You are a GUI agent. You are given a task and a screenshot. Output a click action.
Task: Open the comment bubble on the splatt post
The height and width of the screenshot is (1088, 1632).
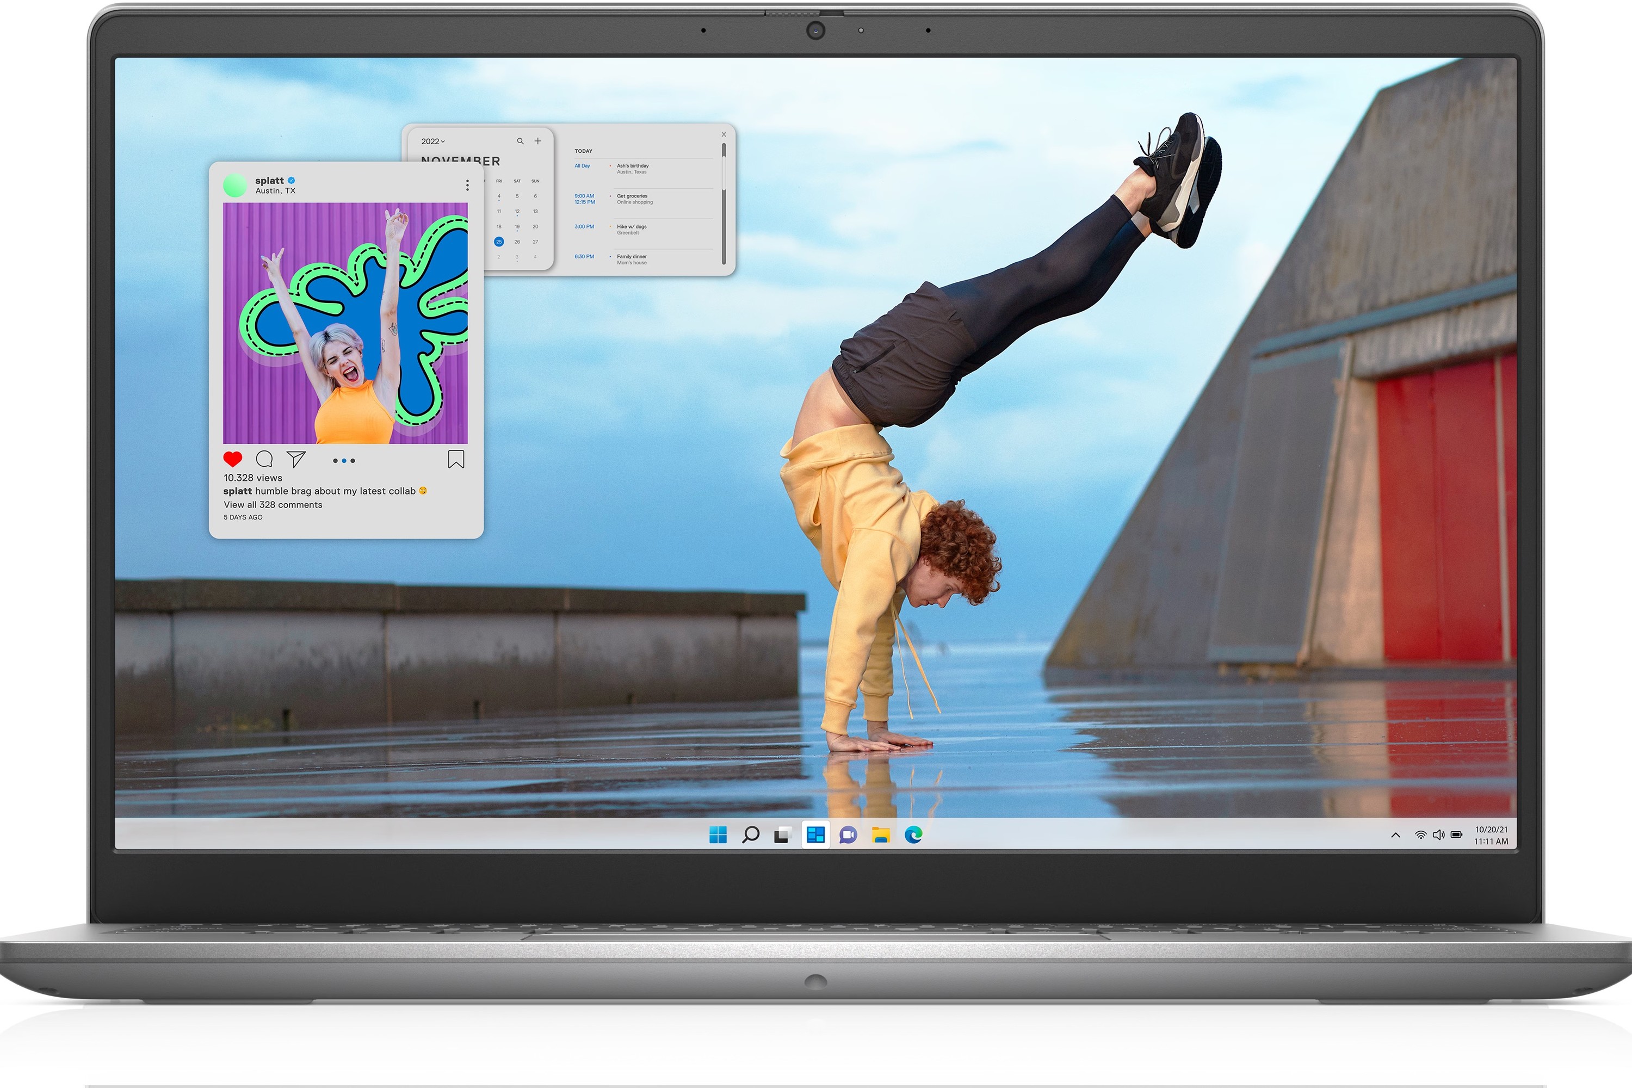point(264,459)
